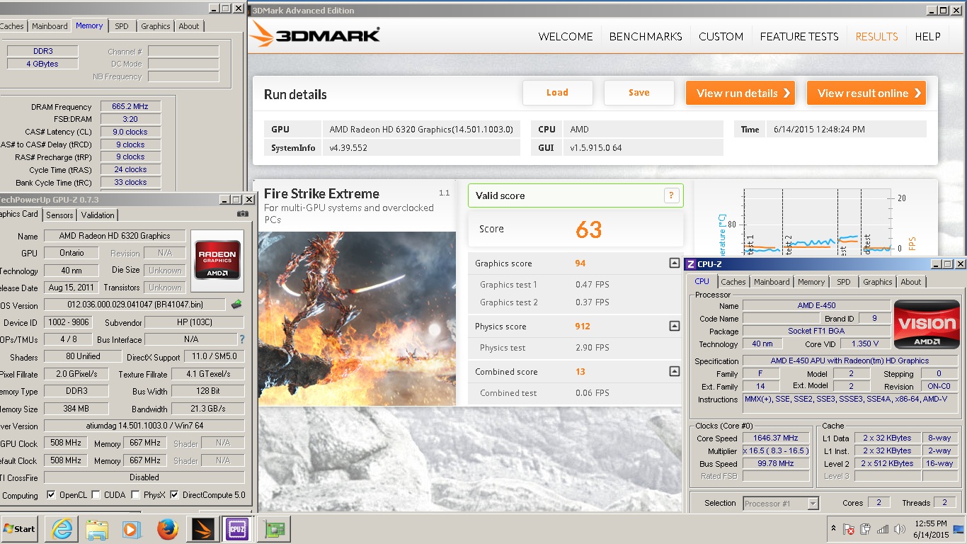Click the GPU driver text in Run details

(x=420, y=129)
